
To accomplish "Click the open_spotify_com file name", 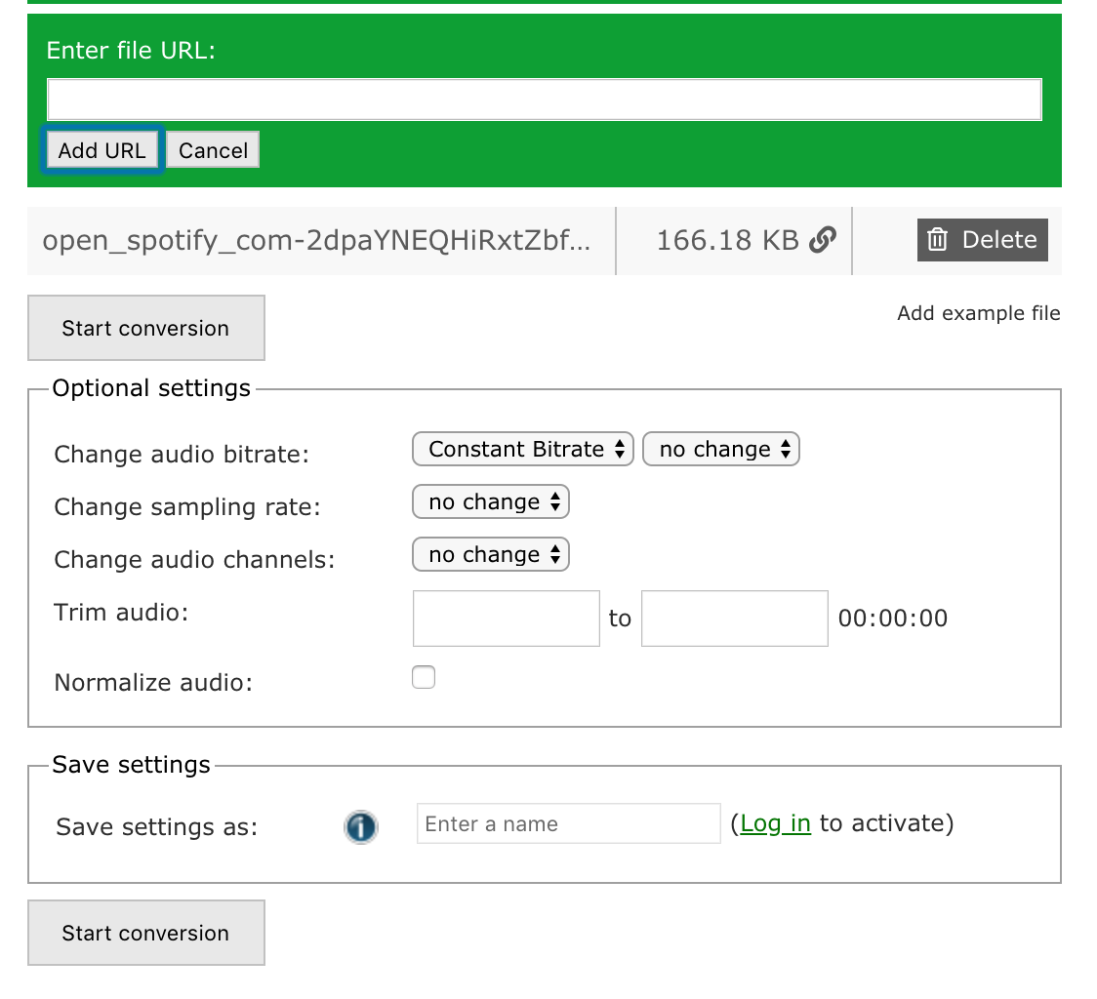I will coord(316,241).
